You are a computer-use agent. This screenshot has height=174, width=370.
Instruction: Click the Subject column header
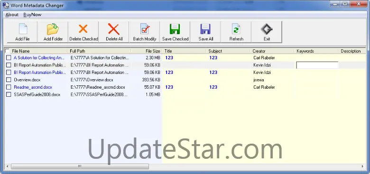tap(229, 51)
